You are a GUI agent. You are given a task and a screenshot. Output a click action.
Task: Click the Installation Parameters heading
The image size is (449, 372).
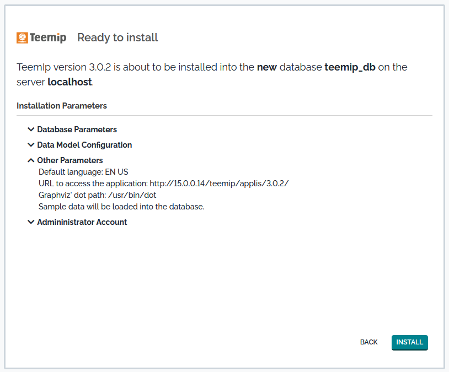[62, 105]
